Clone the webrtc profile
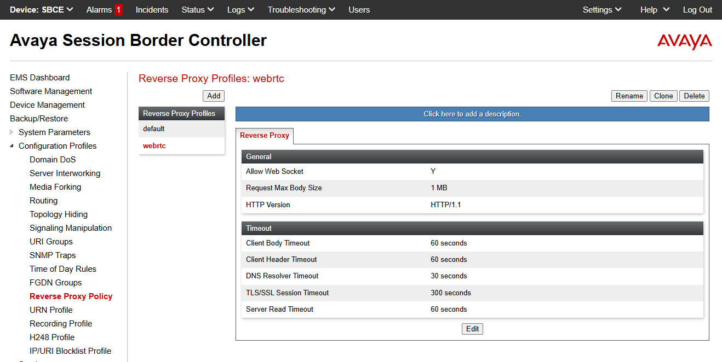Viewport: 722px width, 362px height. [x=663, y=96]
